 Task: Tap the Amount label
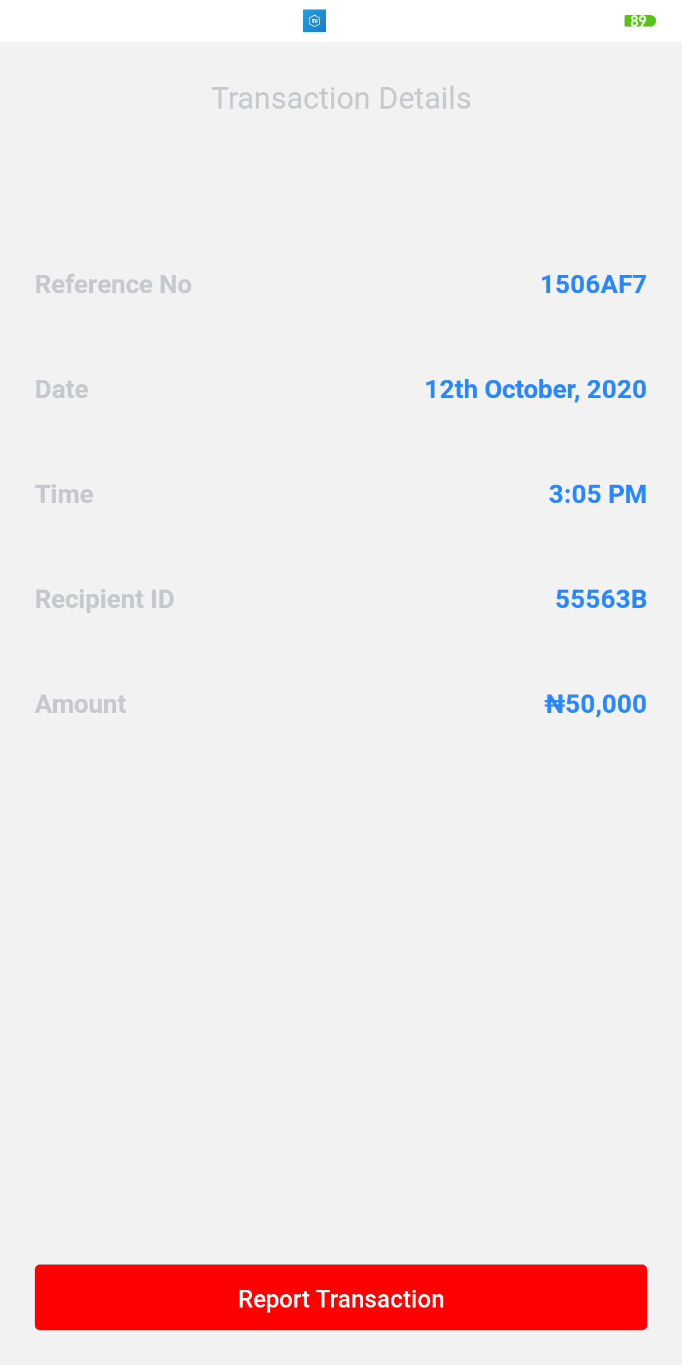tap(81, 704)
